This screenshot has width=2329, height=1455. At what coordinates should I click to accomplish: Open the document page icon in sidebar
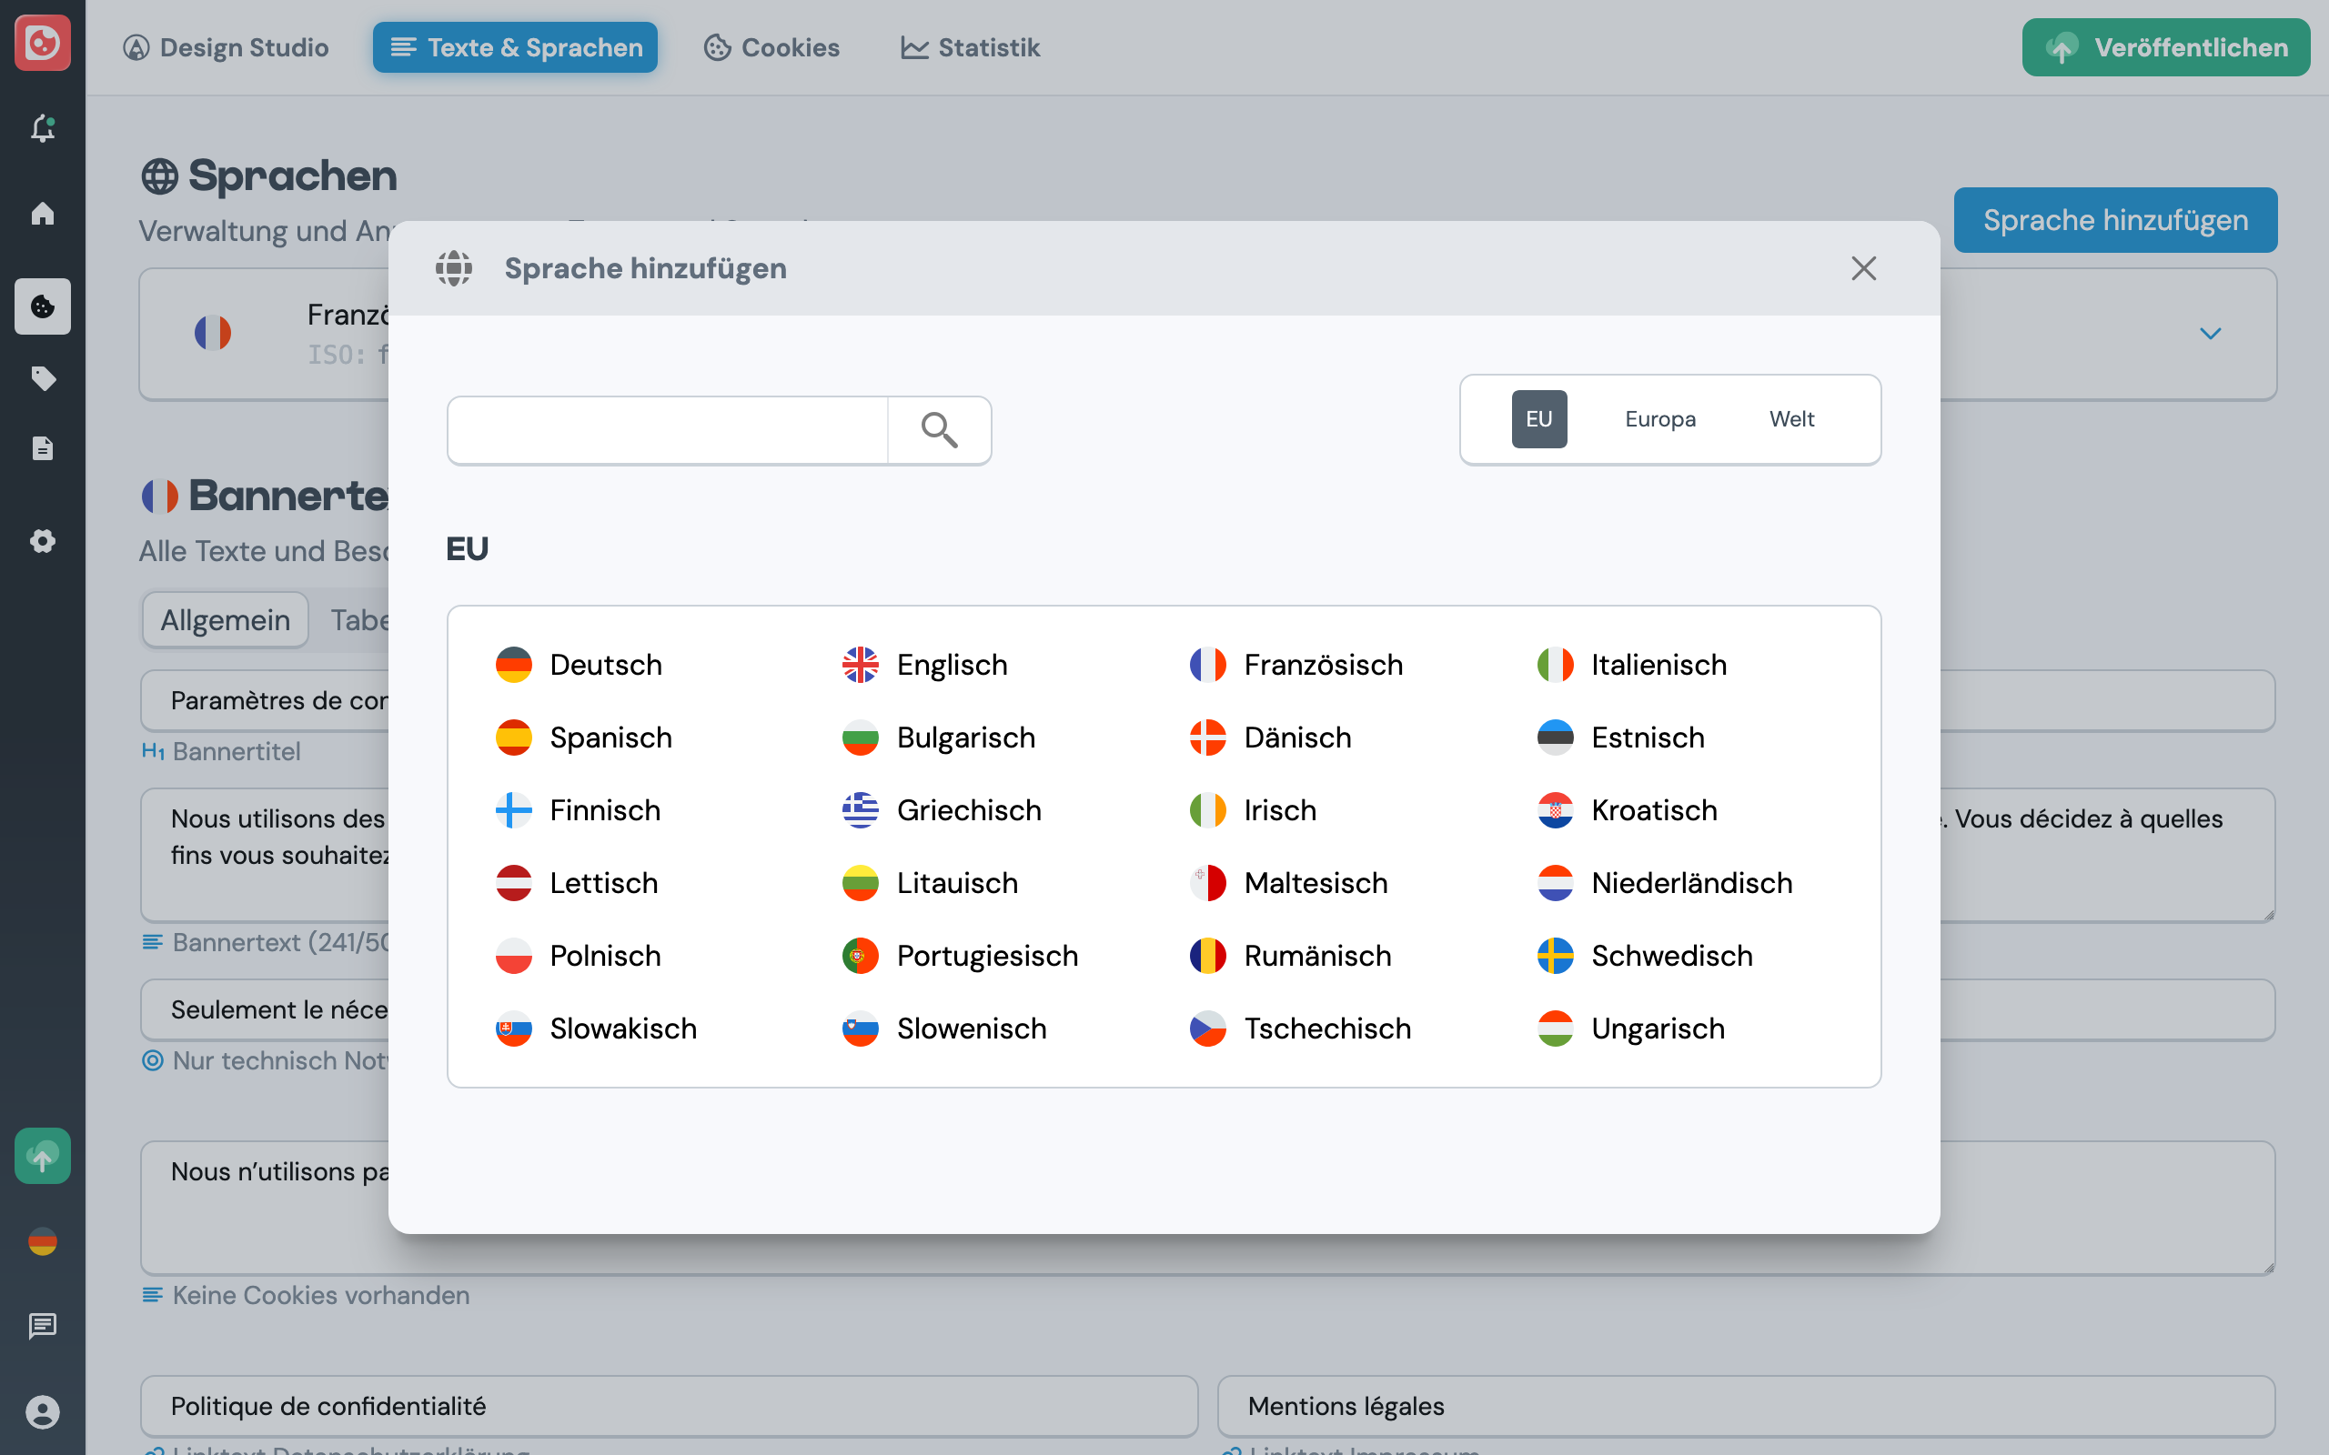coord(43,447)
